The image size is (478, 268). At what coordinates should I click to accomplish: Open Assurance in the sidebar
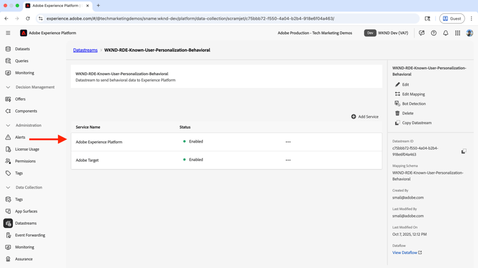tap(24, 259)
